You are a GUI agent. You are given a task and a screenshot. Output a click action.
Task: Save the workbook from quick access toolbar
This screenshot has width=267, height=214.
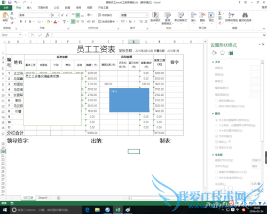[10, 2]
